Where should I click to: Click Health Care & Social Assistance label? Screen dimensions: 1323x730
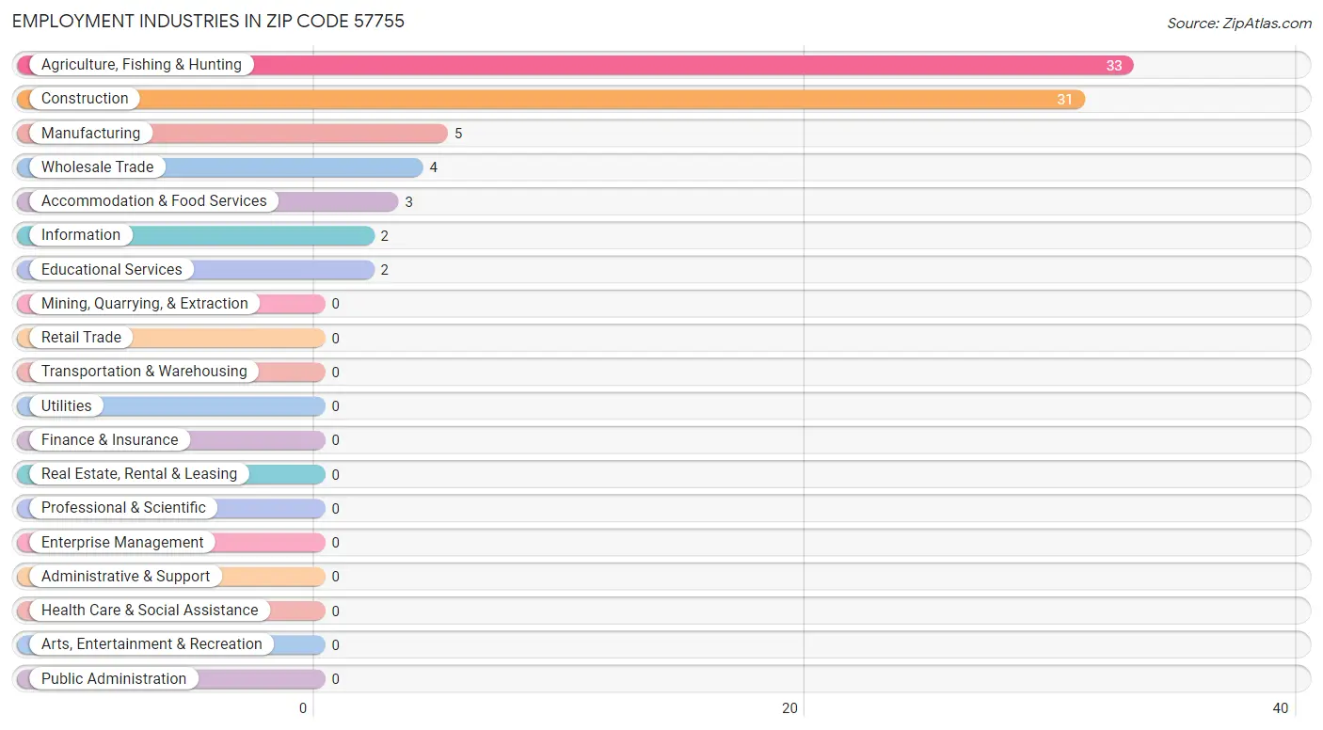tap(150, 611)
